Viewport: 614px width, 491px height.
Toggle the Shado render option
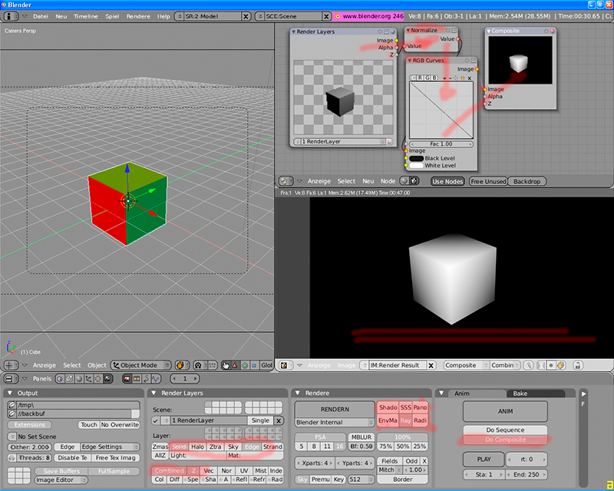pos(388,407)
